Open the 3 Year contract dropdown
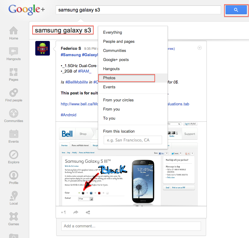Viewport: 249px width, 238px height. 86,199
